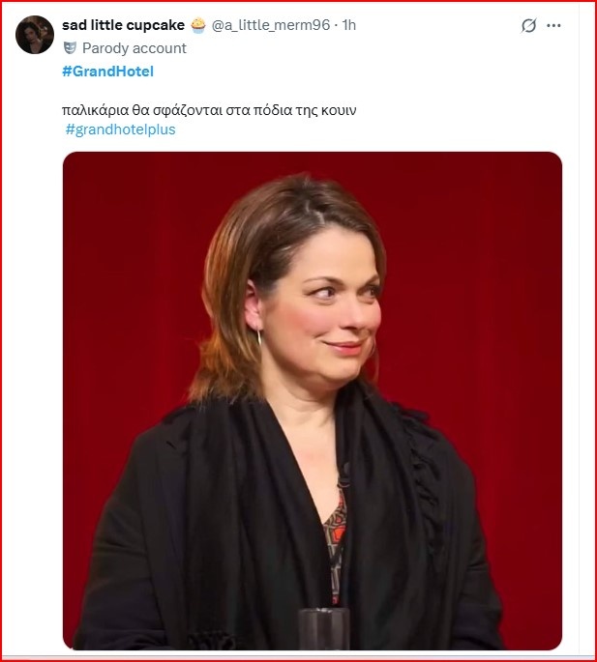Image resolution: width=597 pixels, height=662 pixels.
Task: Click the word 'κουιν' in the tweet
Action: (338, 110)
